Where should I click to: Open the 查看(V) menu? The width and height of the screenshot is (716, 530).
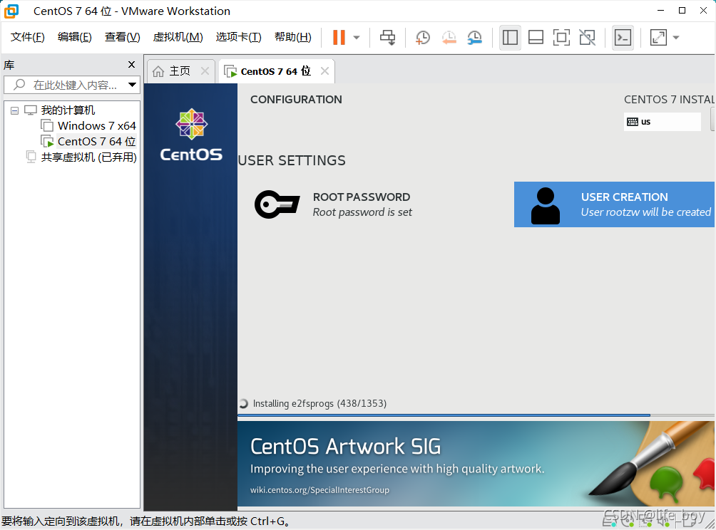123,37
